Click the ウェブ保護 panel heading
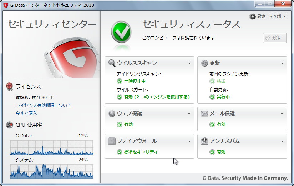The width and height of the screenshot is (294, 186). tap(130, 113)
